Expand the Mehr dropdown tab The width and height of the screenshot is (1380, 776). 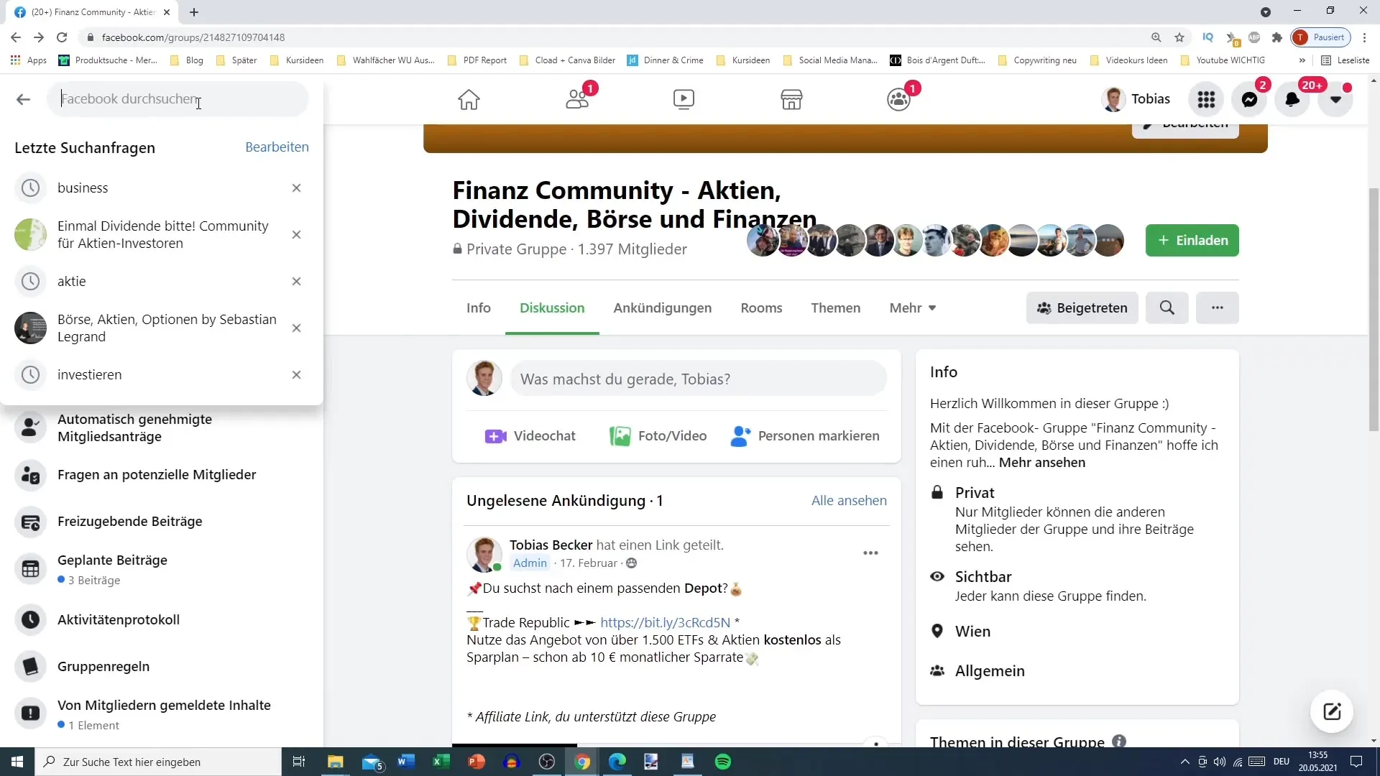912,308
